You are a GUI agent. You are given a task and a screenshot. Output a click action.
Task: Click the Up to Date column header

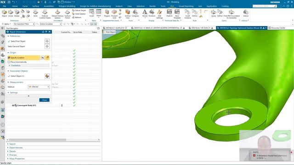(x=78, y=32)
